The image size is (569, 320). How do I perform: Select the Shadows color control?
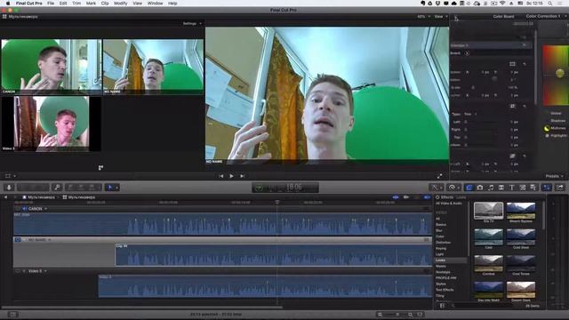point(557,121)
